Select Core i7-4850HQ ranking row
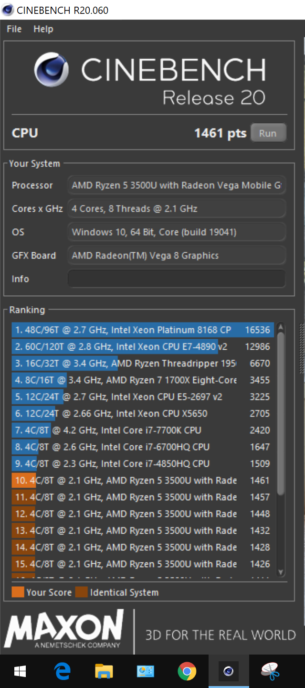This screenshot has height=688, width=305. click(143, 463)
